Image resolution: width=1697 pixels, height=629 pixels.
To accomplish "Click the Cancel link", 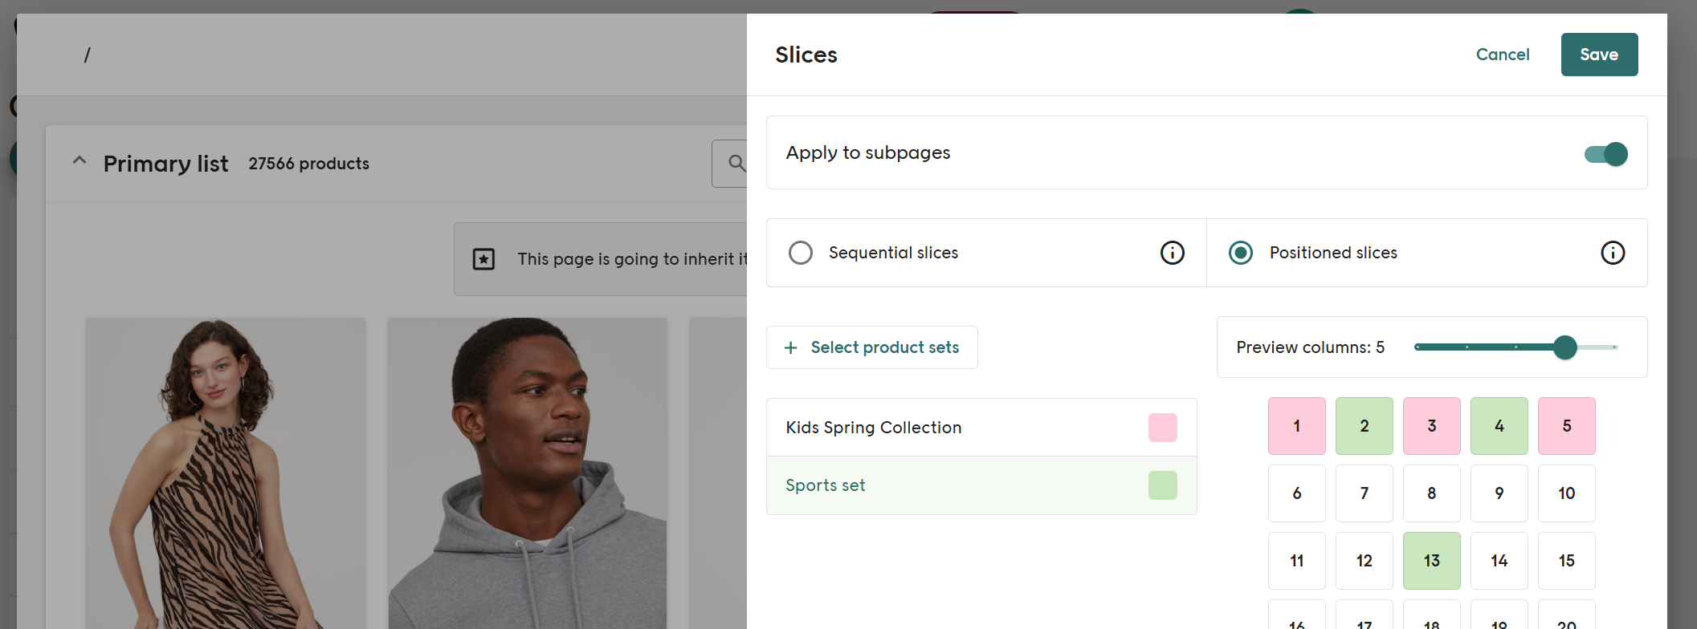I will pyautogui.click(x=1502, y=55).
